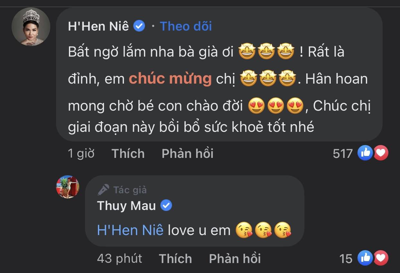Click Thuy Mau's verified badge

point(166,205)
